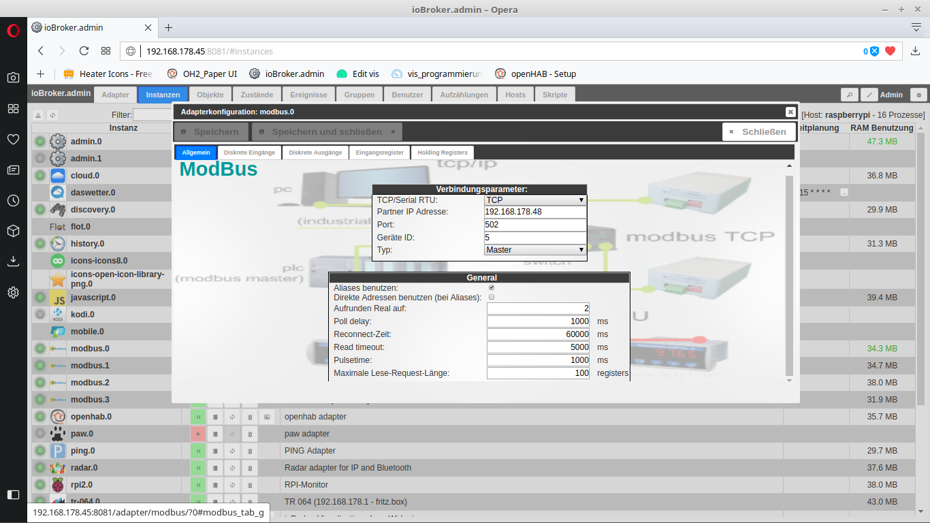Open openHAB - Setup bookmark
Screen dimensions: 930x523
(536, 74)
